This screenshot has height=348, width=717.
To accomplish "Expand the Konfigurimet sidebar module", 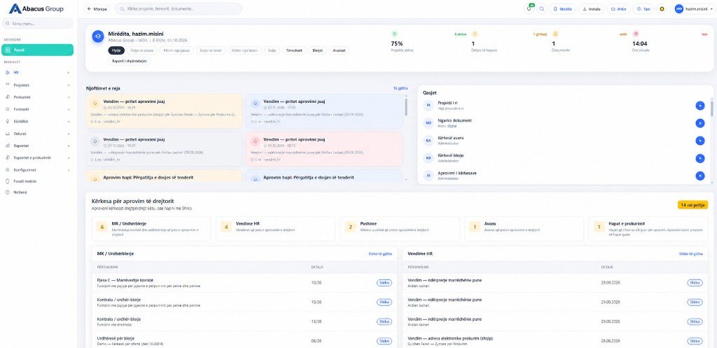I will [x=36, y=169].
